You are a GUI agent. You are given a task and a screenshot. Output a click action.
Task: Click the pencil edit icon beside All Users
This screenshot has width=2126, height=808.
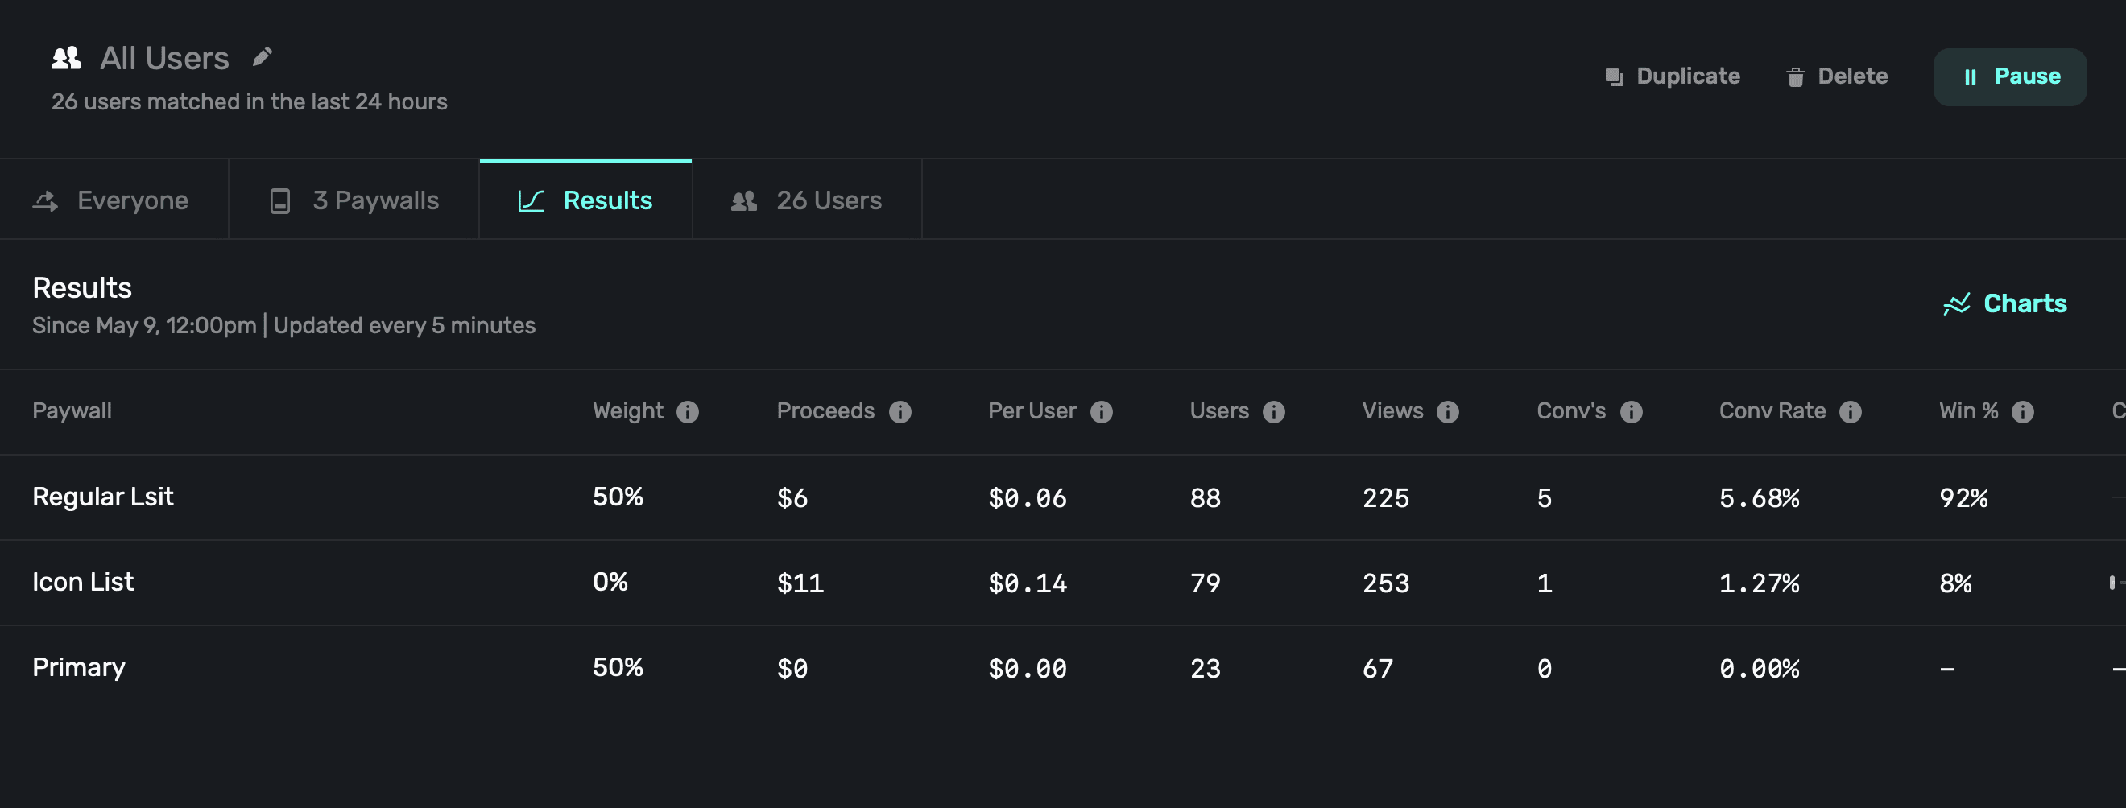click(x=263, y=57)
